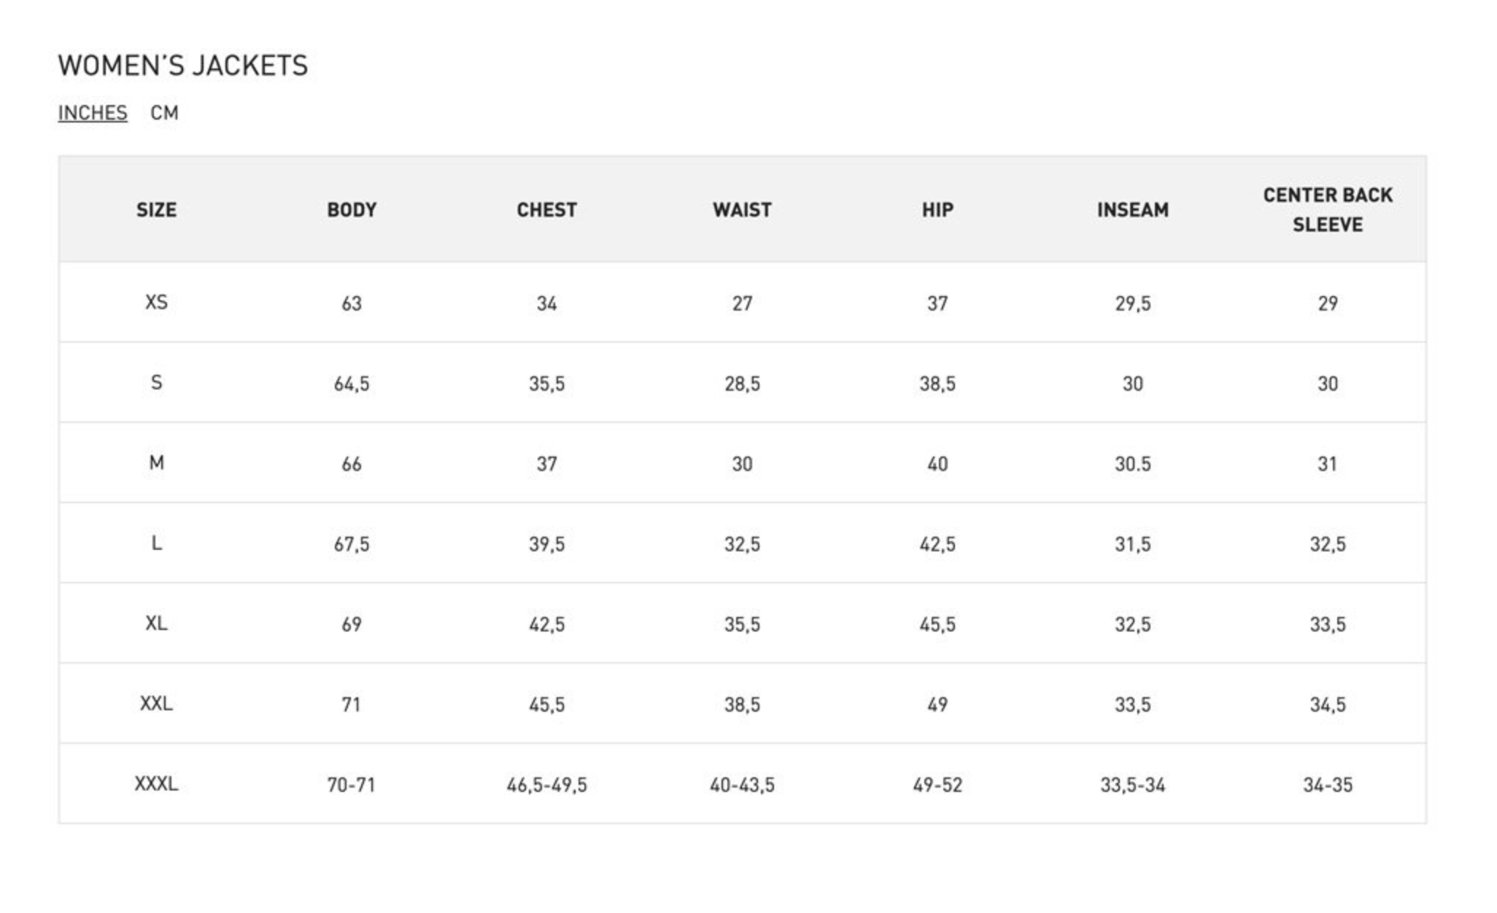
Task: Click the HIP column header
Action: (937, 210)
